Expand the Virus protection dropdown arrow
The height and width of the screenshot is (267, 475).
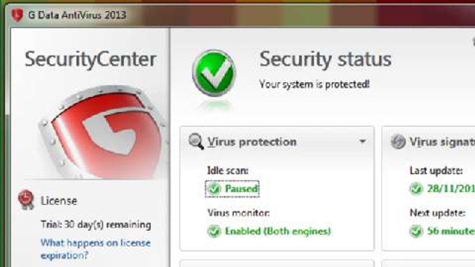pyautogui.click(x=363, y=141)
